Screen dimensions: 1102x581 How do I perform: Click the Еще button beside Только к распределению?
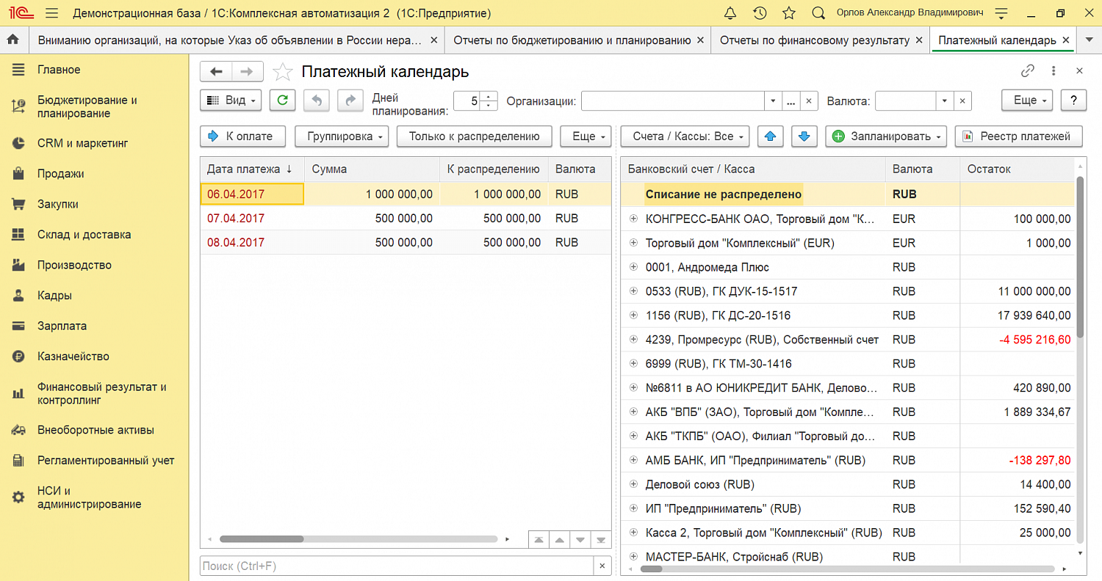coord(586,136)
